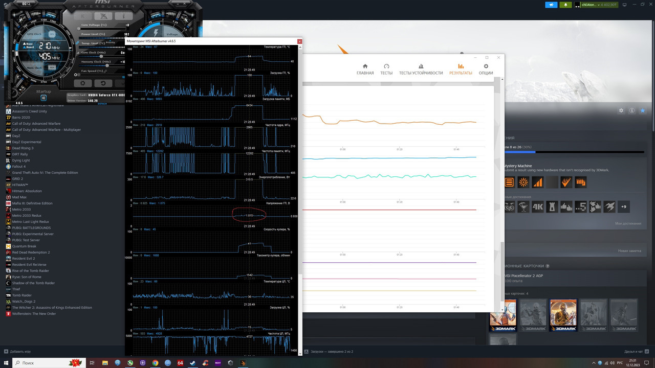Select Shadow of the Tomb Raider
This screenshot has height=368, width=655.
click(x=33, y=283)
